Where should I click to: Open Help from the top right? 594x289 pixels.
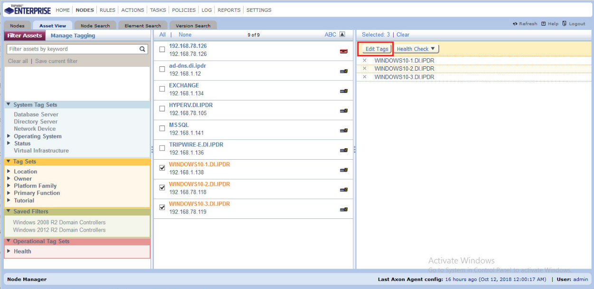click(550, 24)
